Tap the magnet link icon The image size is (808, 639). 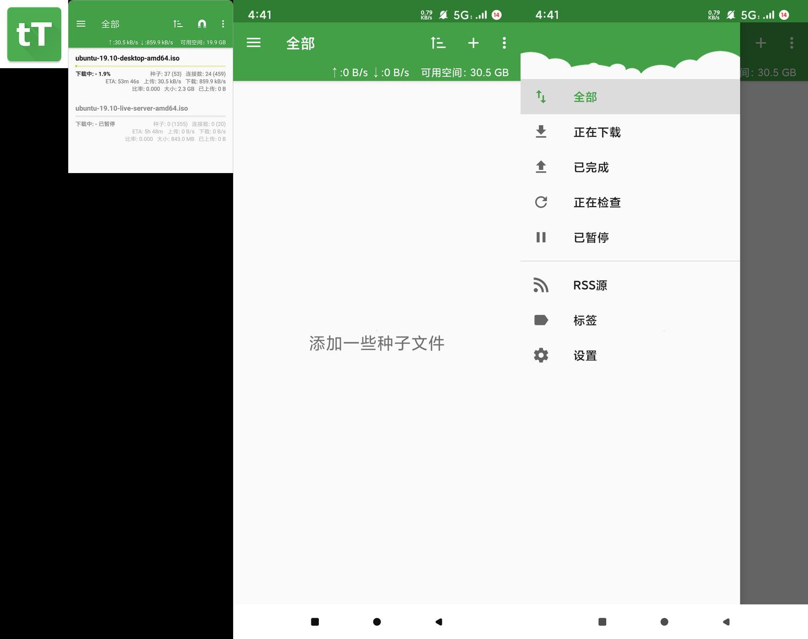coord(202,24)
